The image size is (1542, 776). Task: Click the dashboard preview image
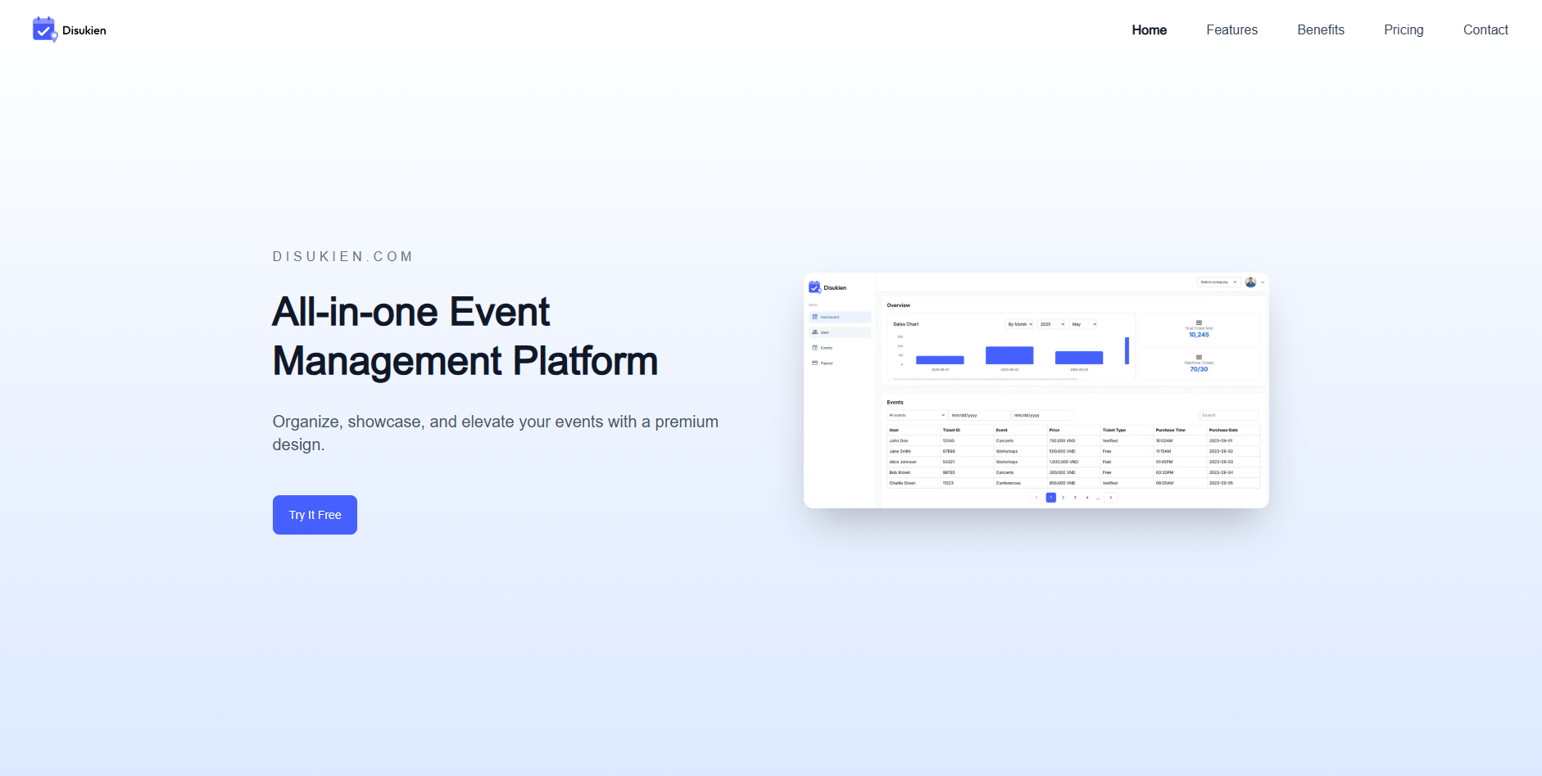(1036, 390)
